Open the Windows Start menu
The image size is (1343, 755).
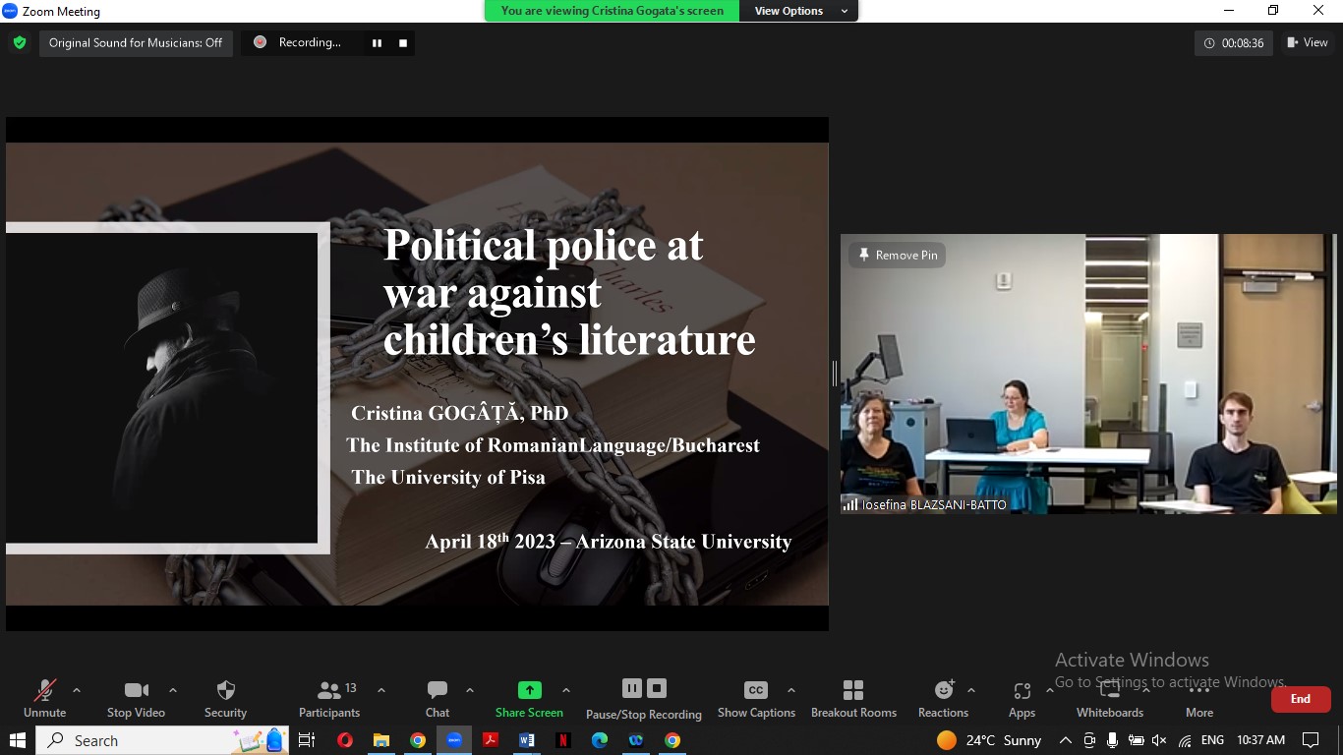(18, 740)
